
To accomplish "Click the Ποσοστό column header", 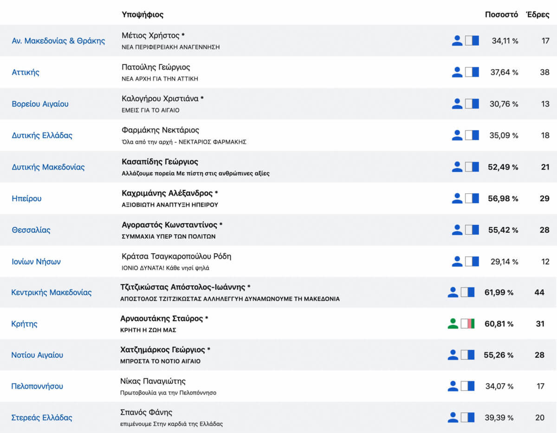I will [x=502, y=14].
